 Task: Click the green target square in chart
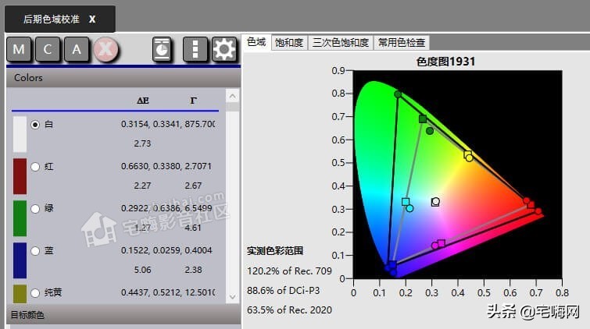tap(423, 119)
